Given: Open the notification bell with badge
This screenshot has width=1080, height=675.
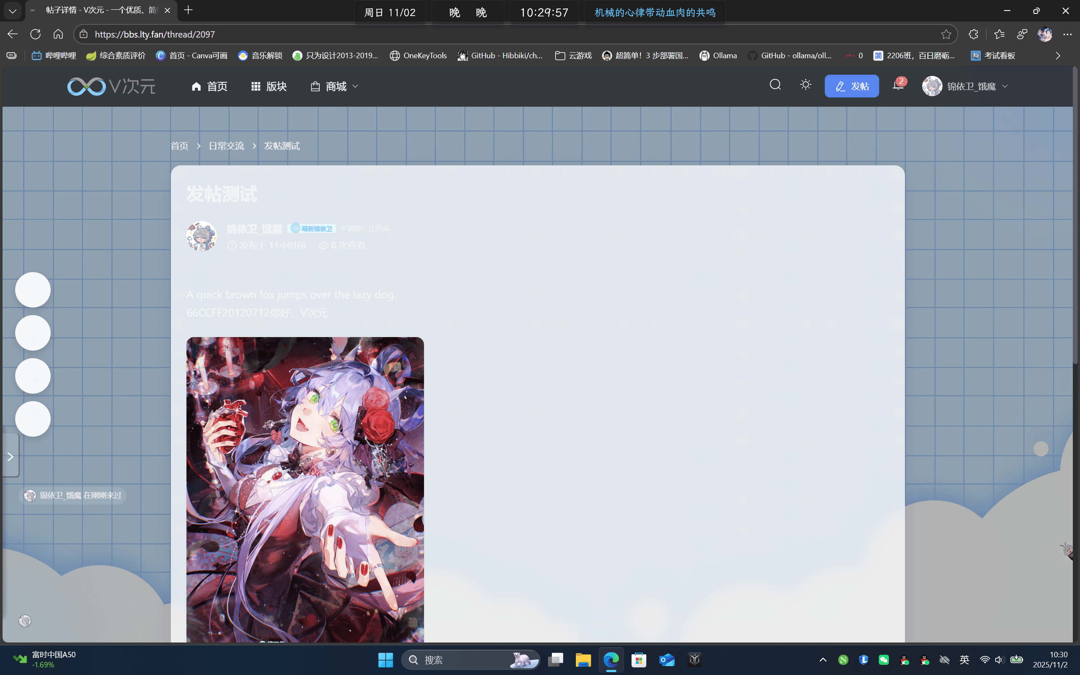Looking at the screenshot, I should coord(898,85).
